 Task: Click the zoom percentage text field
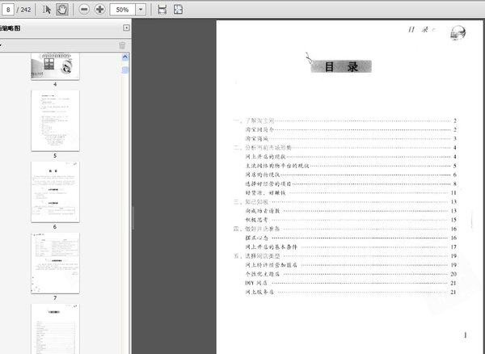pos(123,9)
